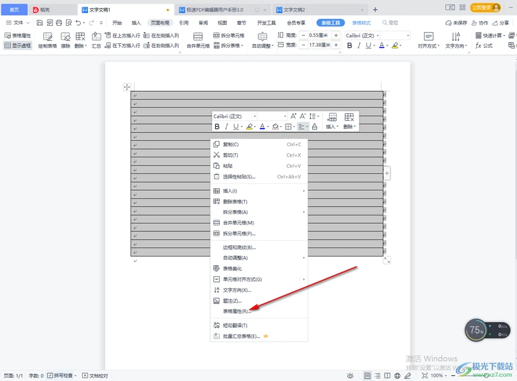This screenshot has width=517, height=381.
Task: Select the 擦除 eraser tool
Action: [66, 40]
